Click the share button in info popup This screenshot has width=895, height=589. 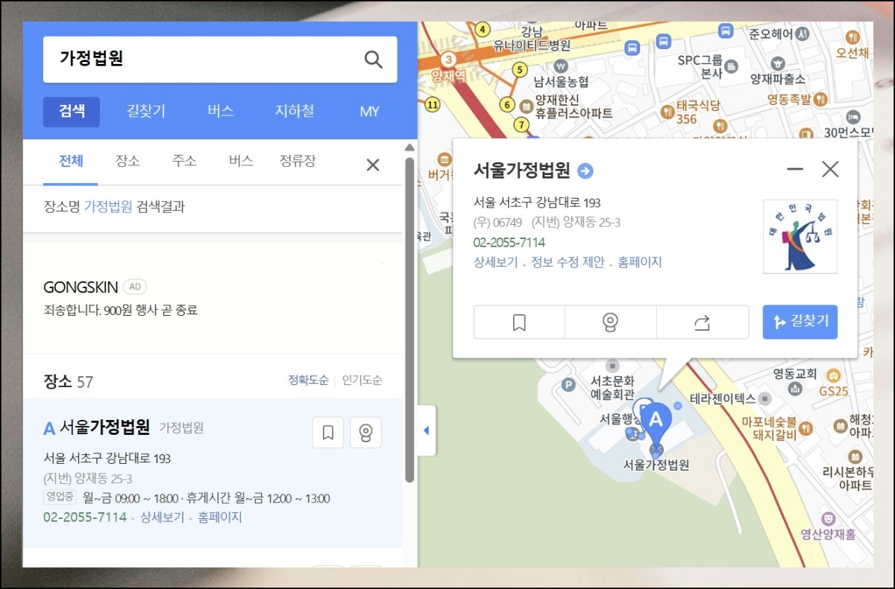click(x=702, y=322)
